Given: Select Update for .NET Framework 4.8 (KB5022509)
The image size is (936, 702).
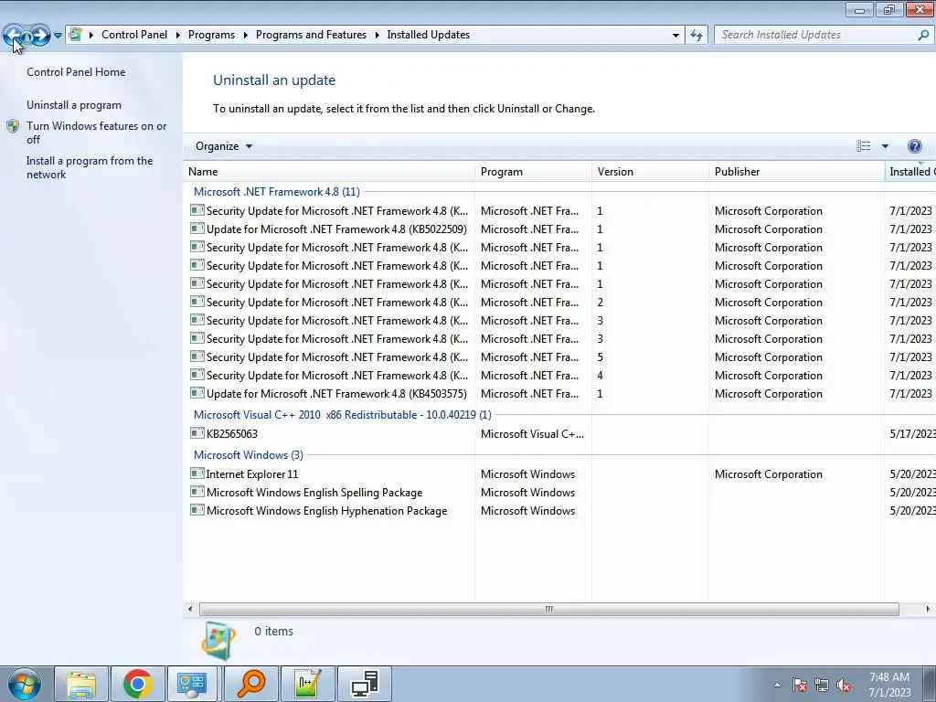Looking at the screenshot, I should pyautogui.click(x=336, y=229).
